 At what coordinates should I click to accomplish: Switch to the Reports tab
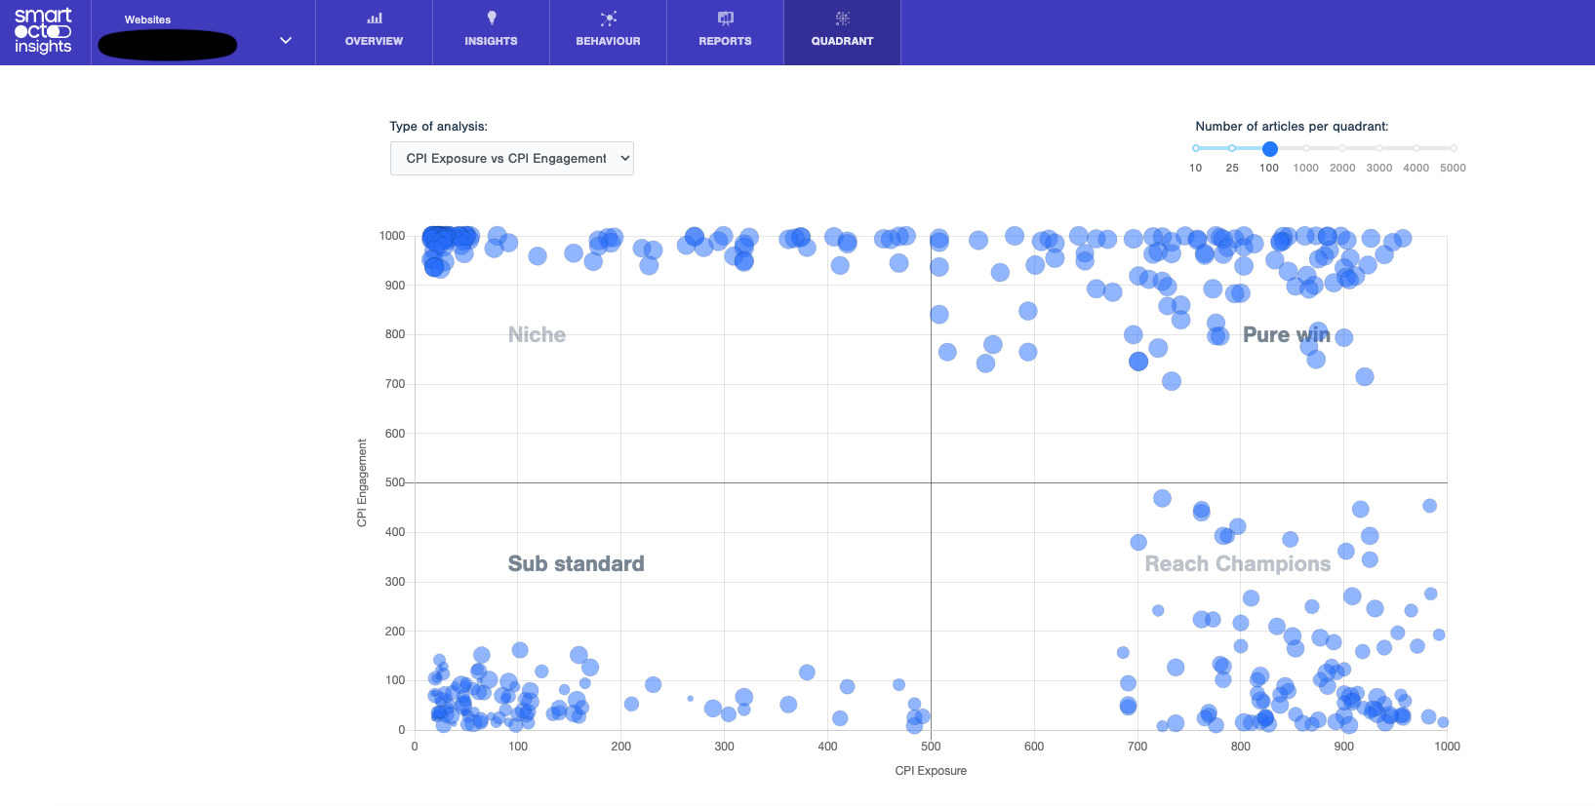(x=725, y=41)
